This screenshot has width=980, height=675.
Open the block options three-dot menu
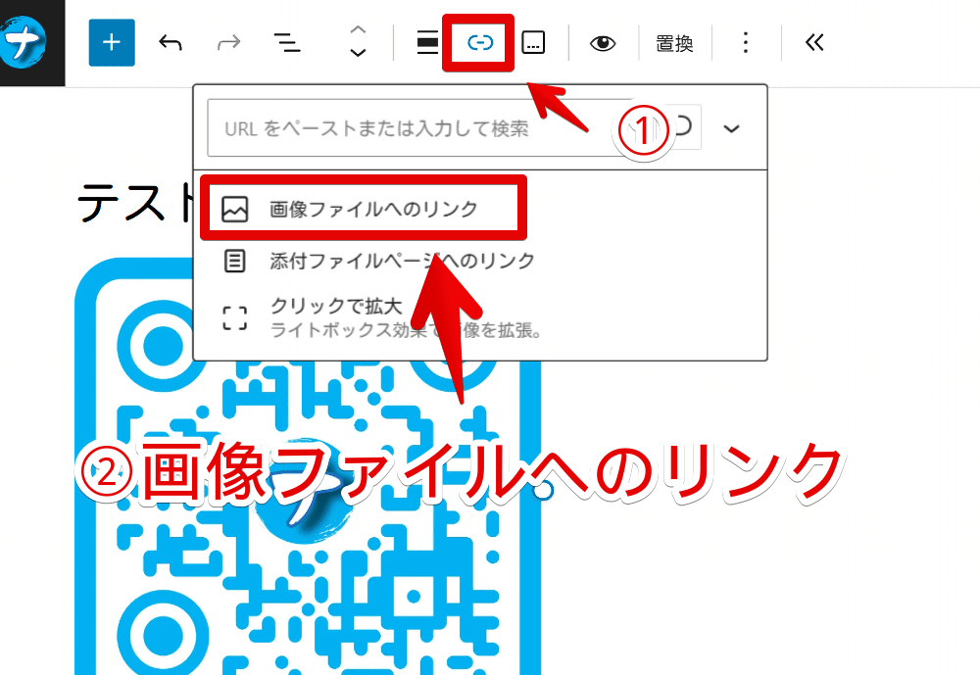click(x=745, y=42)
